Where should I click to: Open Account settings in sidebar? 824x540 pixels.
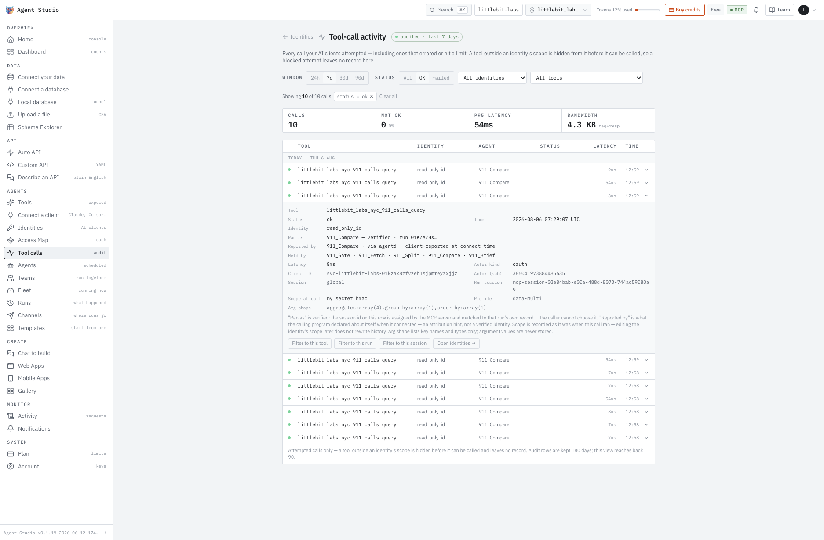(56, 467)
